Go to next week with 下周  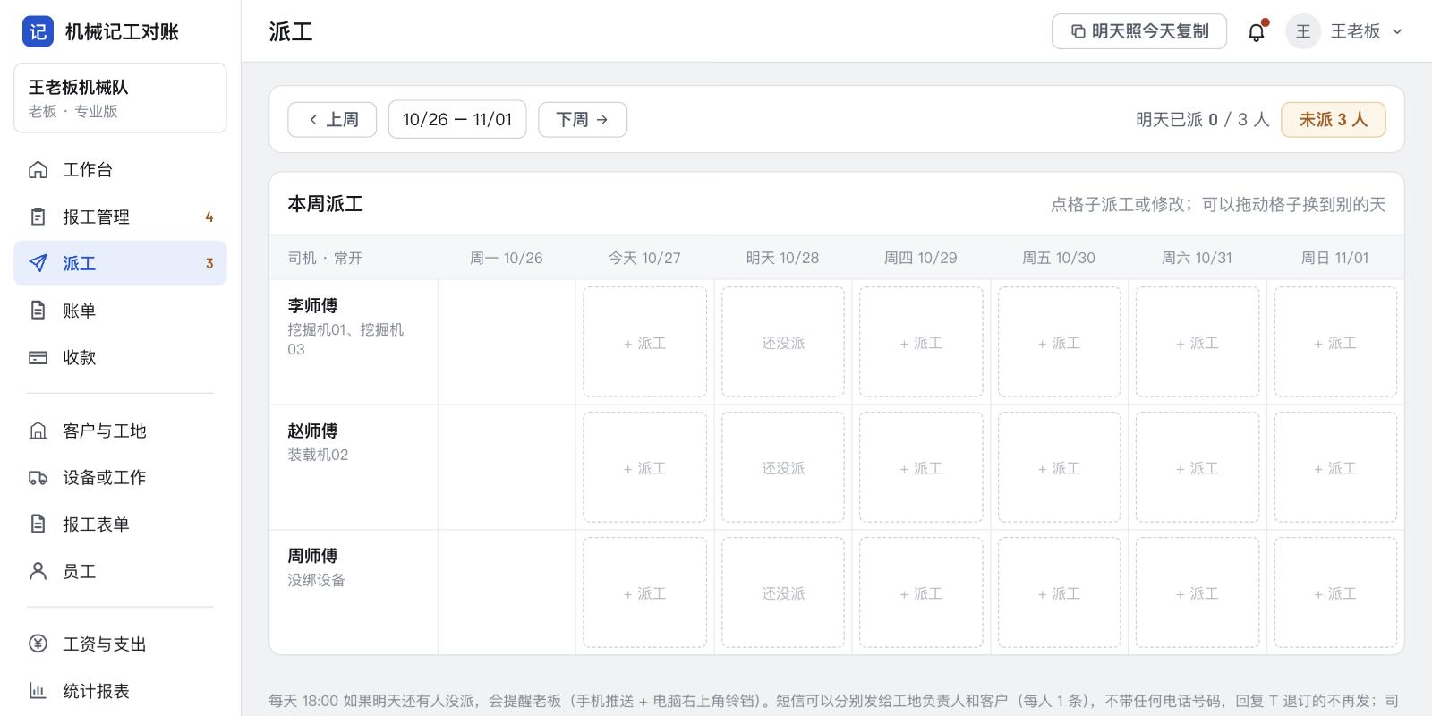583,120
